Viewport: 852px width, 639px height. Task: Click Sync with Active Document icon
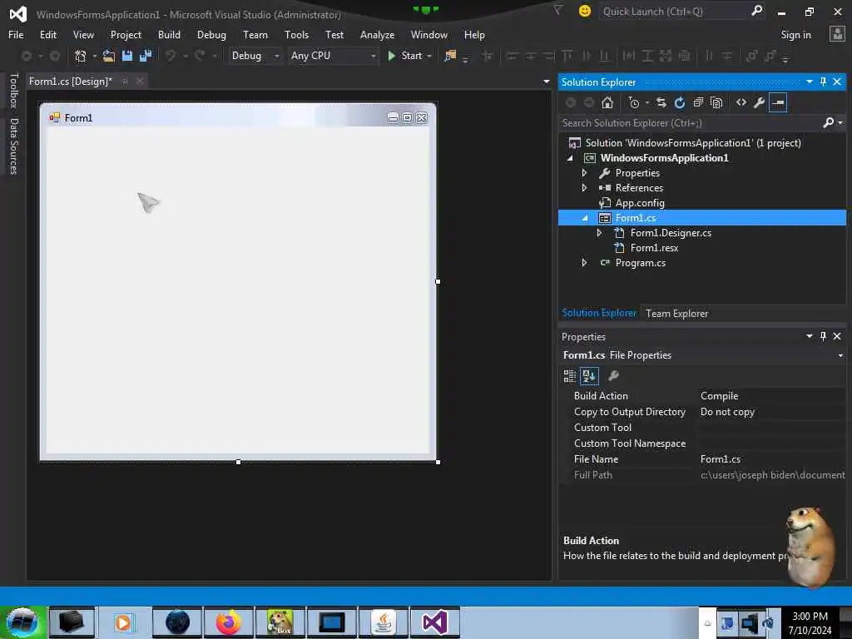pyautogui.click(x=661, y=102)
